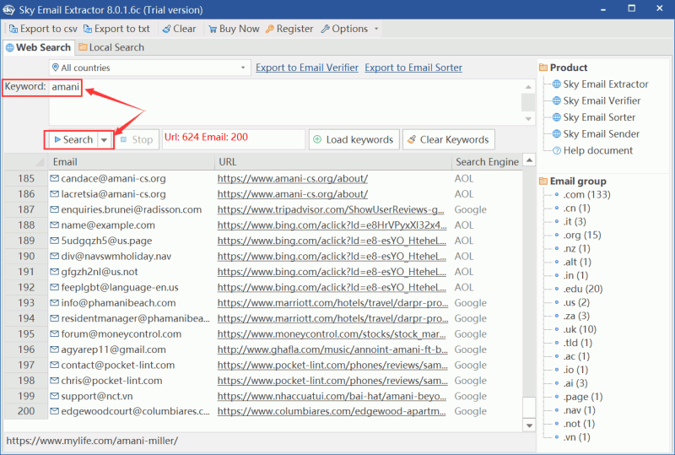The width and height of the screenshot is (675, 455).
Task: Select the .uk (10) email group
Action: (x=580, y=329)
